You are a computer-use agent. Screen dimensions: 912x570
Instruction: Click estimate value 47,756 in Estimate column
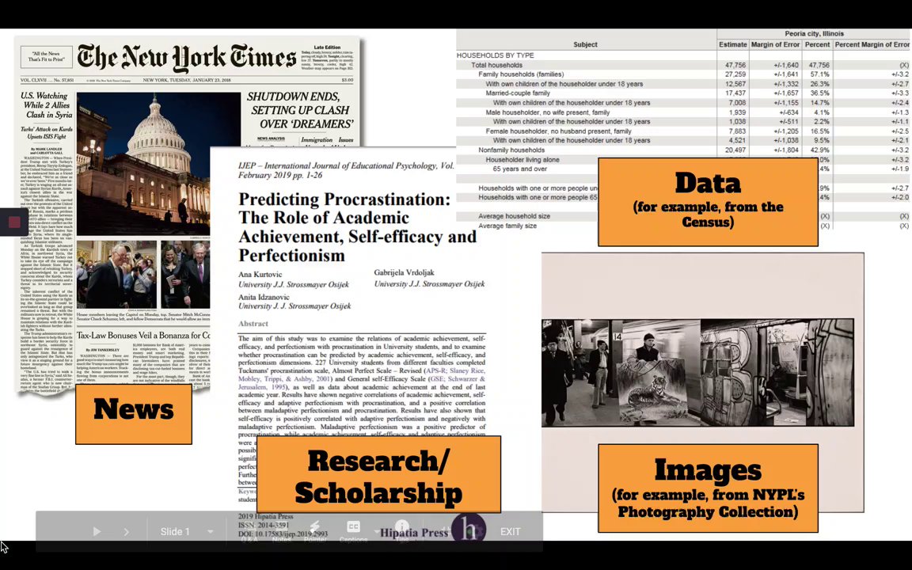point(735,65)
